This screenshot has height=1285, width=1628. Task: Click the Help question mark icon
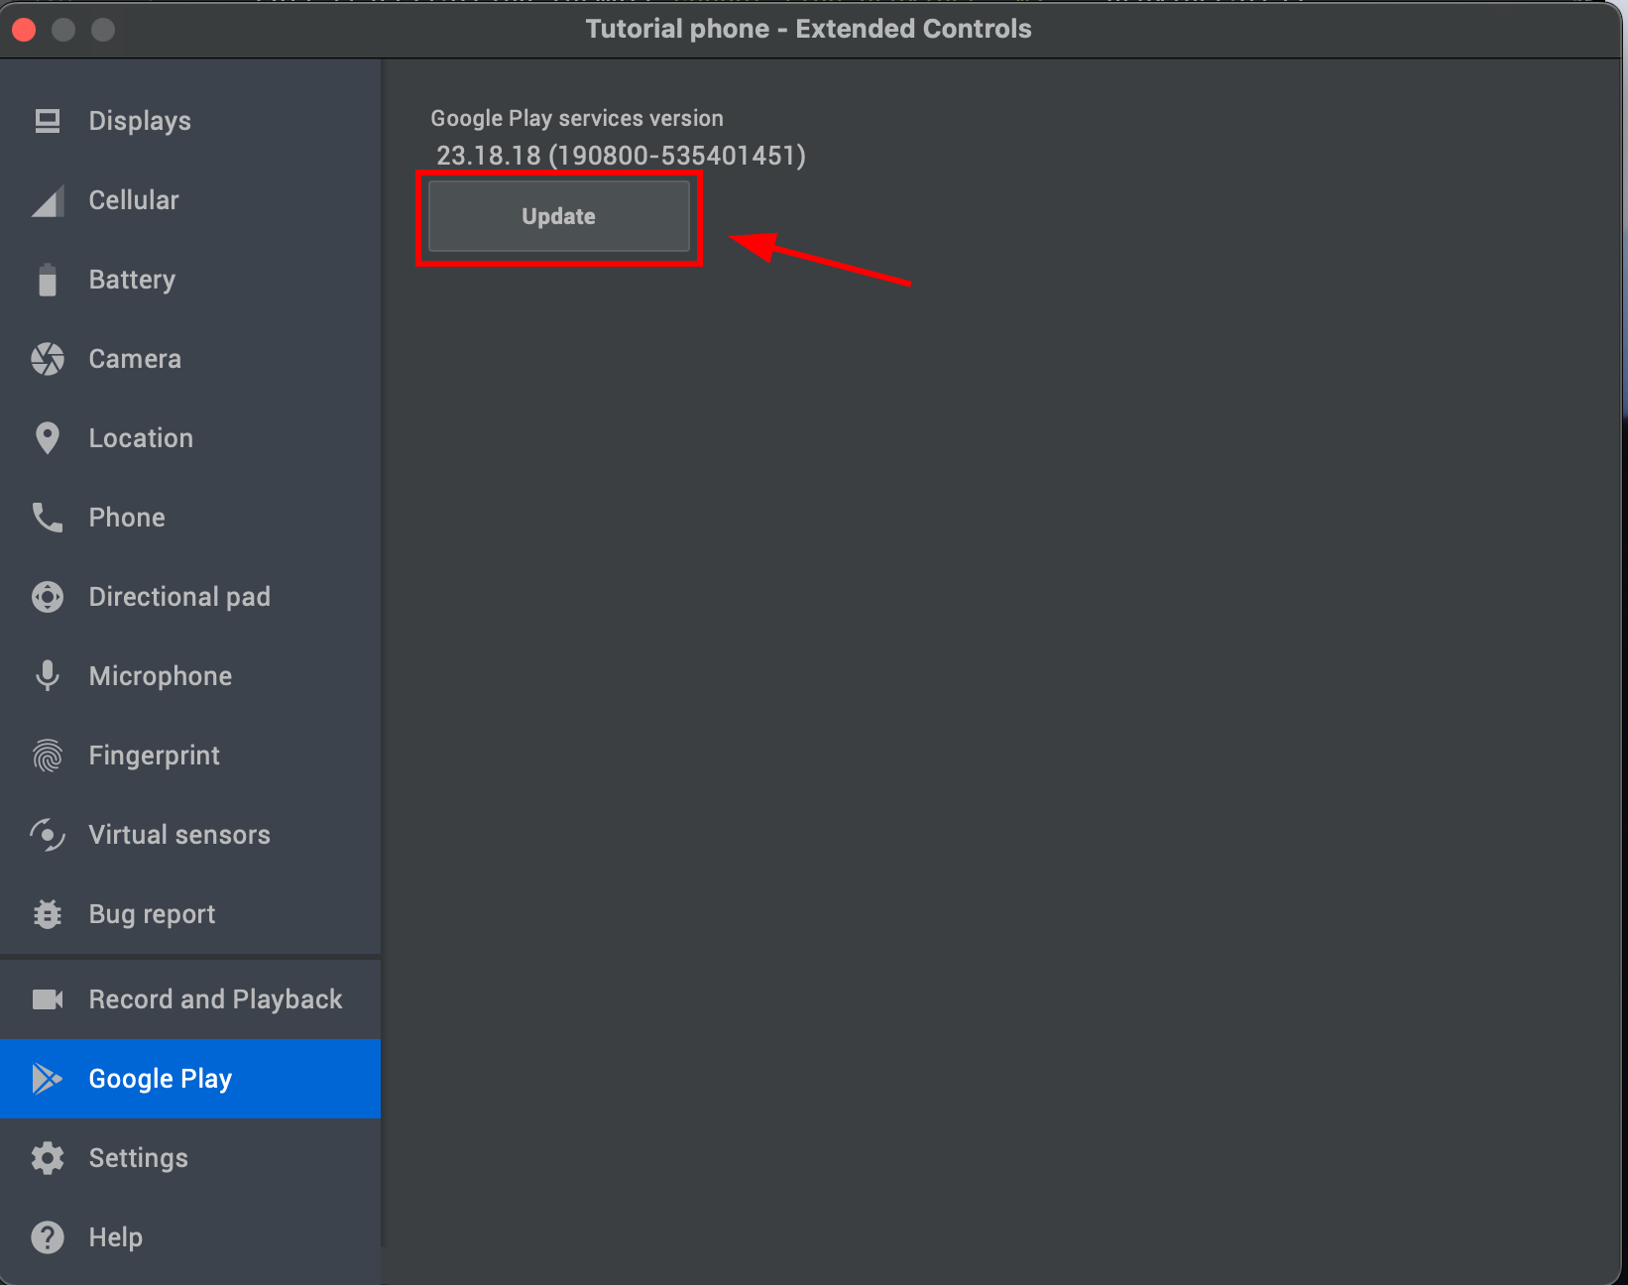coord(47,1237)
